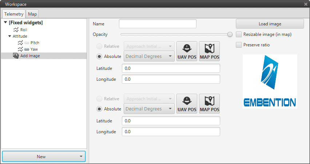Screen dimensions: 310x164
Task: Select the second Absolute radio button
Action: [x=99, y=109]
